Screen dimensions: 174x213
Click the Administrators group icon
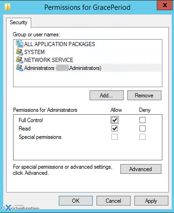(20, 68)
